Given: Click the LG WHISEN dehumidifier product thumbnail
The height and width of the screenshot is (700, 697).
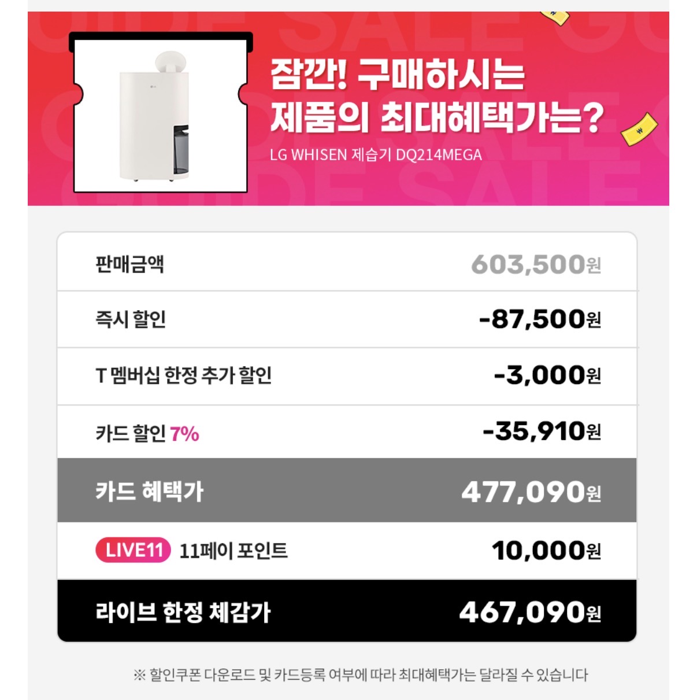Looking at the screenshot, I should [161, 114].
